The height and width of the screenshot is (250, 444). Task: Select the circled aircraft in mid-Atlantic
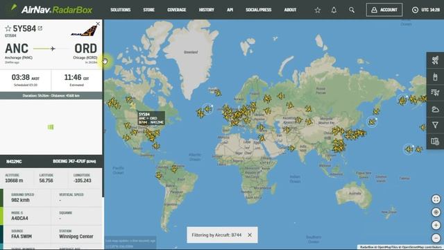click(x=208, y=108)
